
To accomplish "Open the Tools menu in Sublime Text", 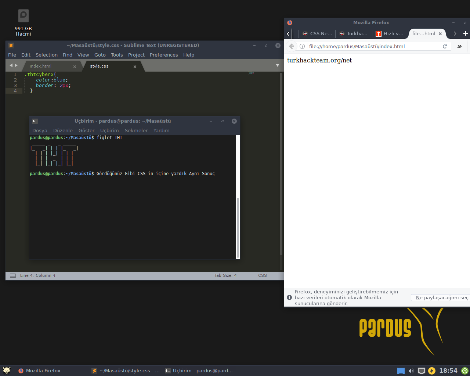I will [117, 55].
